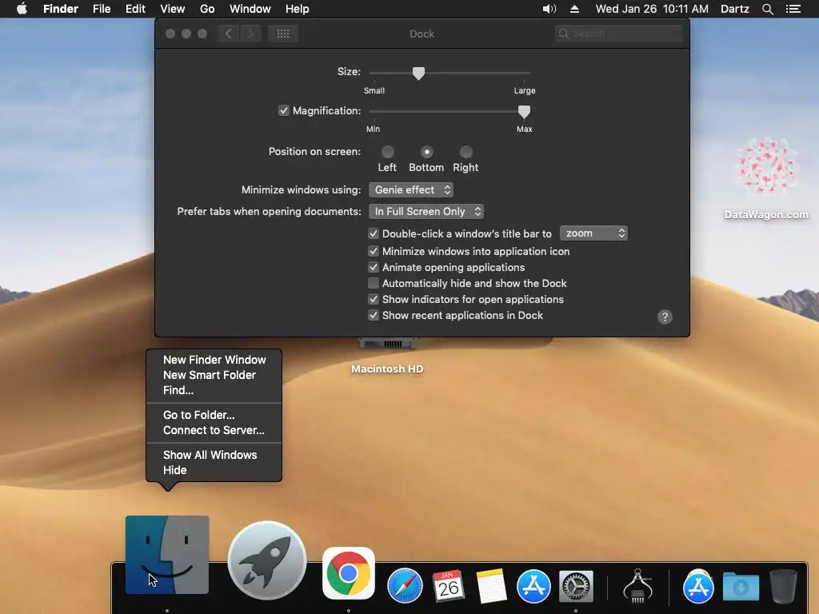Open View menu in menu bar
Viewport: 819px width, 614px height.
173,9
